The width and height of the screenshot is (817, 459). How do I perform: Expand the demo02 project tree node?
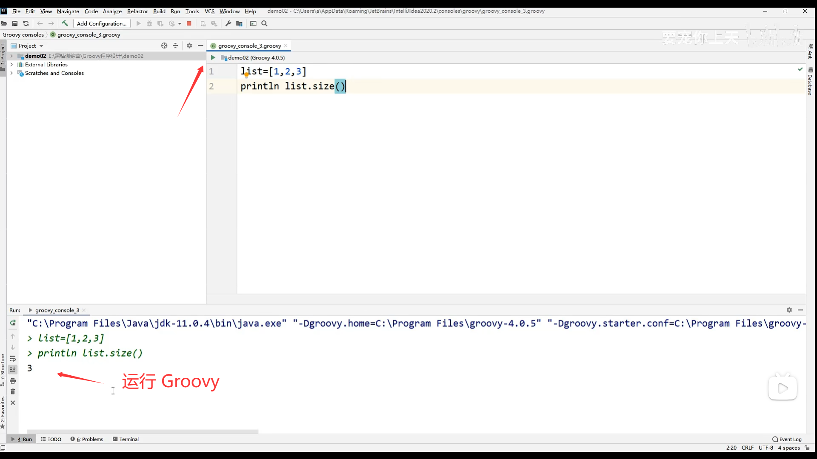point(11,56)
